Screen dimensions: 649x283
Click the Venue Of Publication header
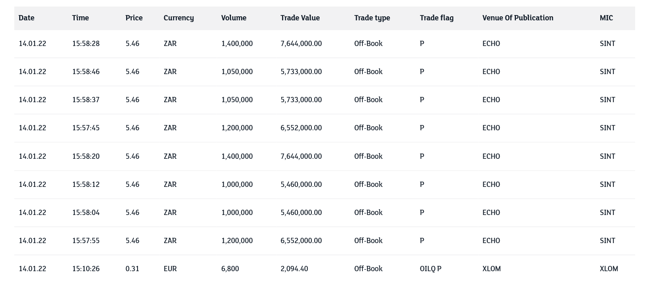(518, 18)
